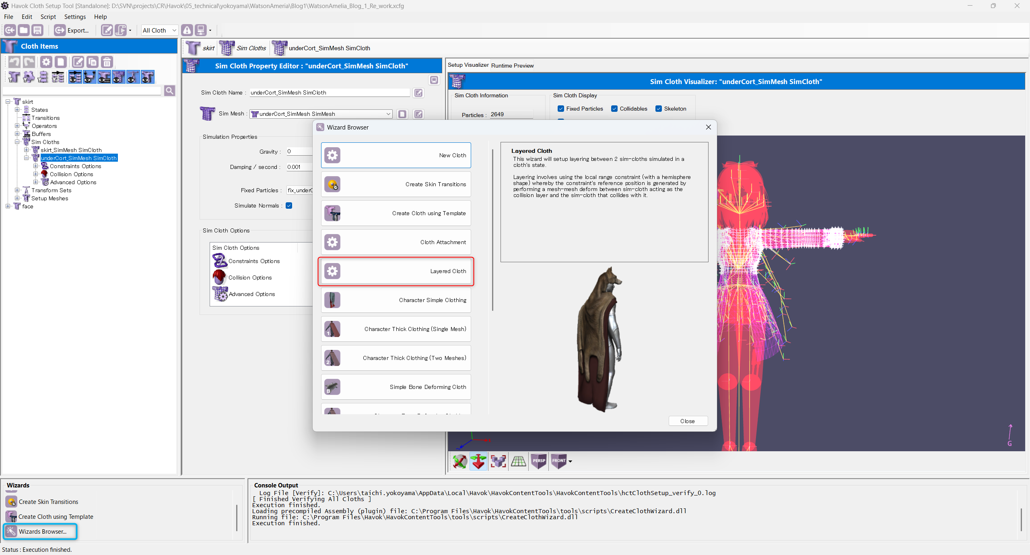This screenshot has width=1030, height=555.
Task: Click the Damping per second input field
Action: click(299, 167)
